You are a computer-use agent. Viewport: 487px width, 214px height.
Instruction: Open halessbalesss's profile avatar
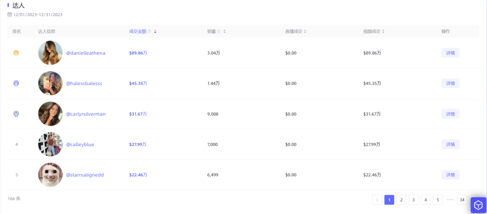pyautogui.click(x=51, y=83)
